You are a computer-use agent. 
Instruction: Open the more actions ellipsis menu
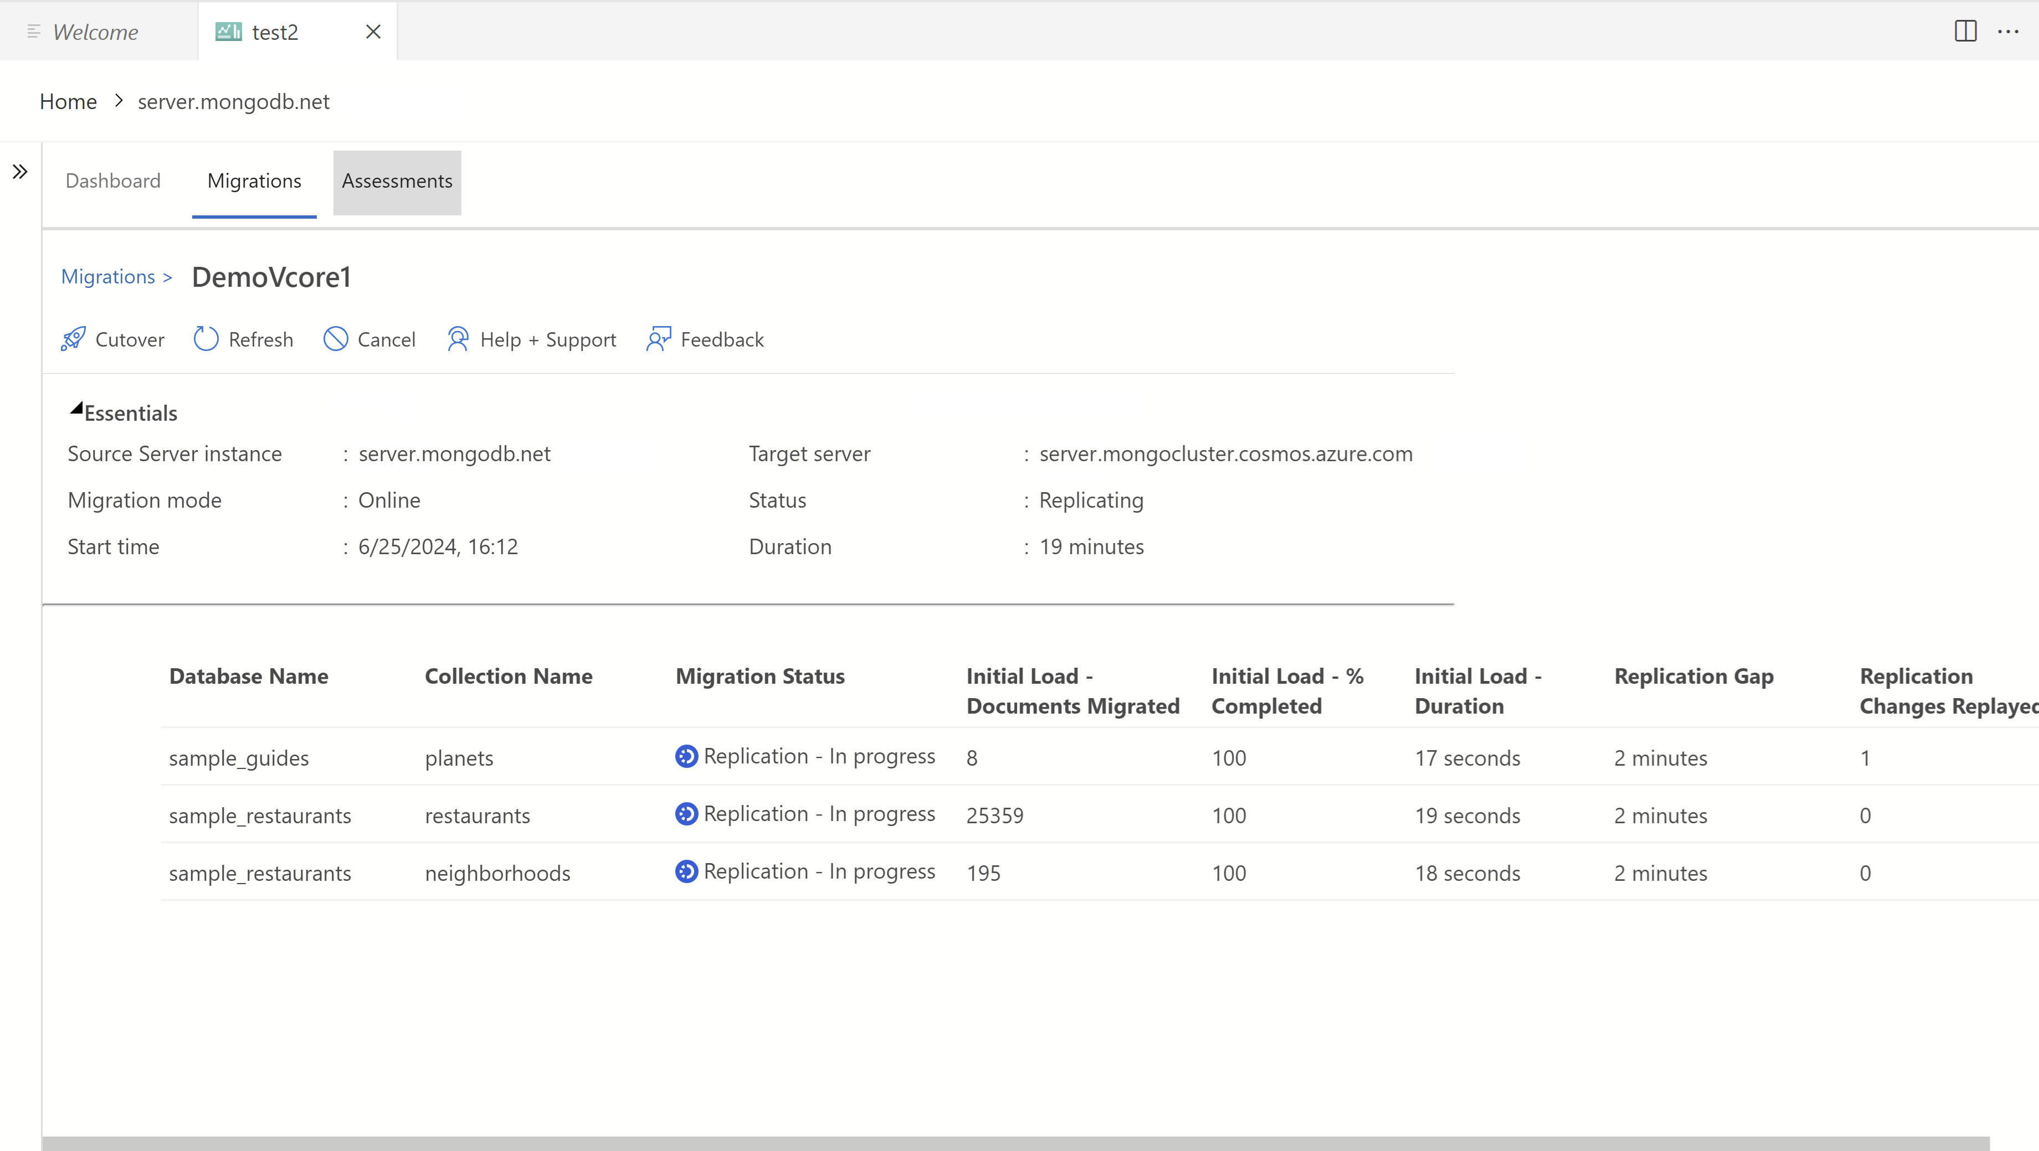(x=2008, y=32)
